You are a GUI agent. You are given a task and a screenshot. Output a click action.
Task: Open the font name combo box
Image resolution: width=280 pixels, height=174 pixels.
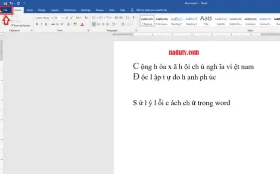click(x=44, y=18)
